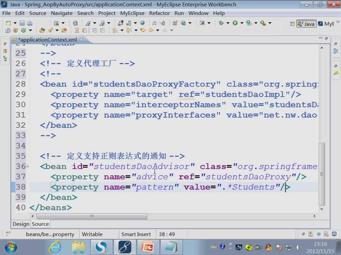
Task: Open Internet Explorer from the taskbar
Action: [x=55, y=247]
